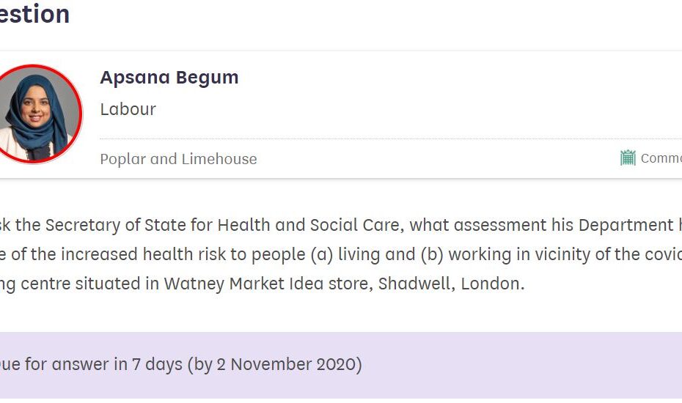Click the Commons portcullis icon
The width and height of the screenshot is (682, 403).
pyautogui.click(x=628, y=158)
